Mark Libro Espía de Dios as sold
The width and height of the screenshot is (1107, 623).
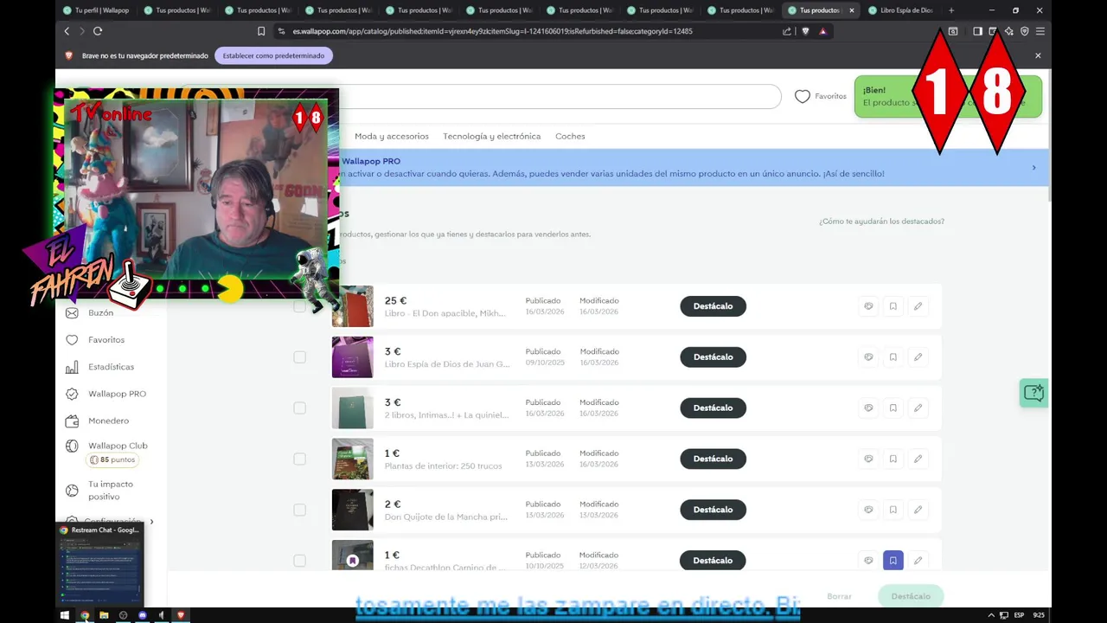point(868,357)
